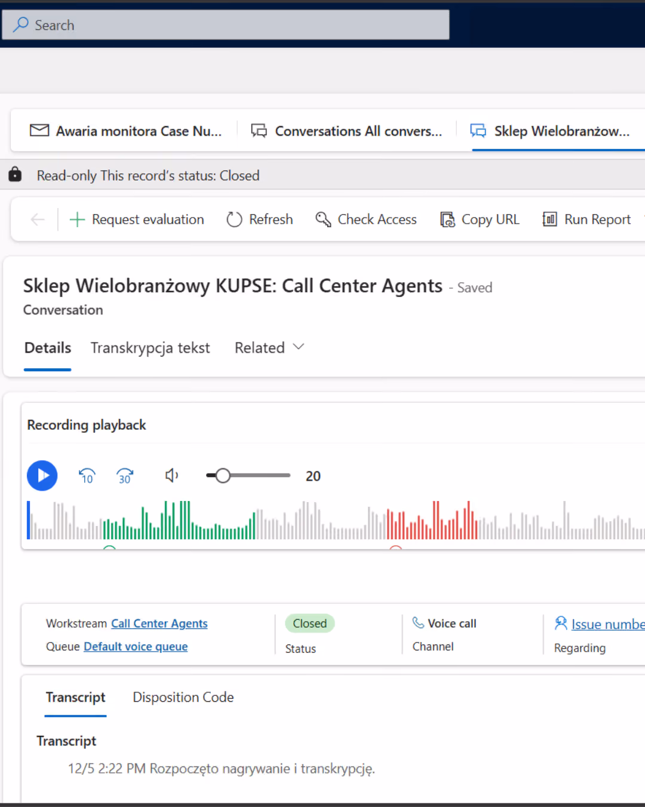The image size is (645, 807).
Task: Switch to Awaria monitora Case tab
Action: coord(126,131)
